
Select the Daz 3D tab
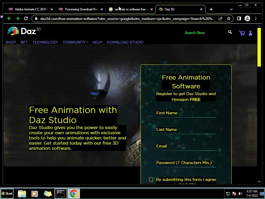pyautogui.click(x=180, y=9)
